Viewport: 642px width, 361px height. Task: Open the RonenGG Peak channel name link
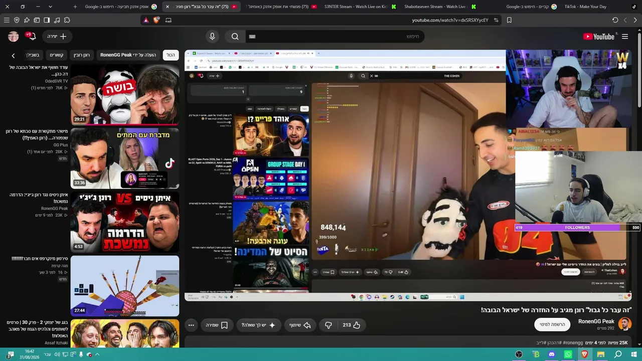tap(596, 321)
